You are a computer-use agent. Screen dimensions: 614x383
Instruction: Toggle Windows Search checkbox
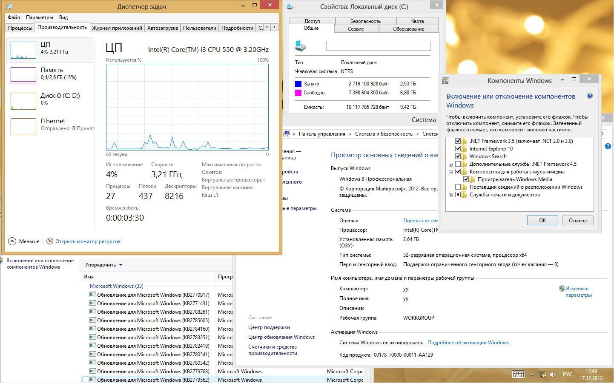point(458,156)
